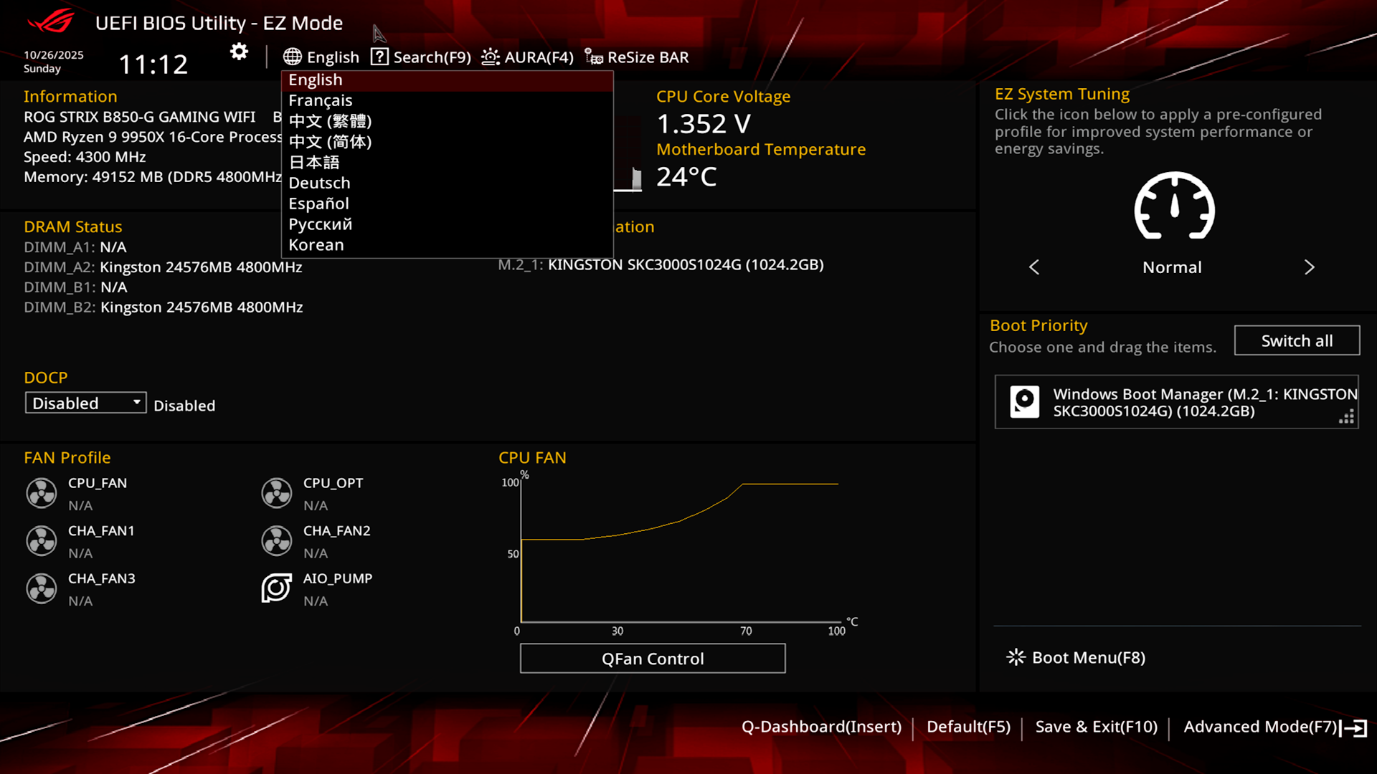Viewport: 1377px width, 774px height.
Task: Switch tuning profile with the right arrow
Action: pos(1309,267)
